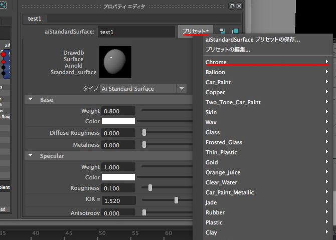Edit Diffuse Roughness value field
The image size is (336, 240).
pyautogui.click(x=118, y=133)
